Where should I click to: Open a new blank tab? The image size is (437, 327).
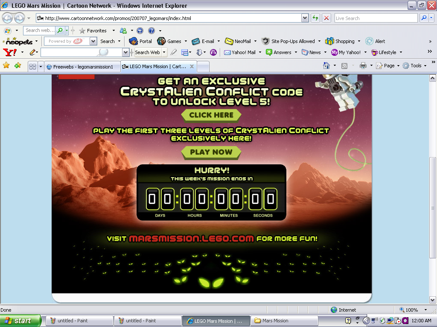coord(203,67)
